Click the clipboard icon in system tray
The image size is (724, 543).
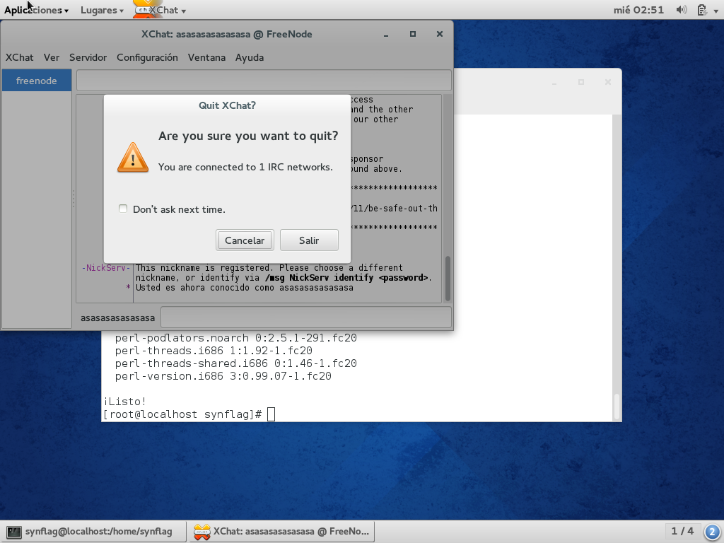(702, 10)
